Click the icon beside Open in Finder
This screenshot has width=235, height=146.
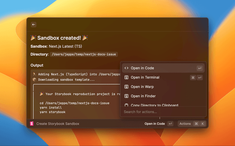tap(126, 96)
